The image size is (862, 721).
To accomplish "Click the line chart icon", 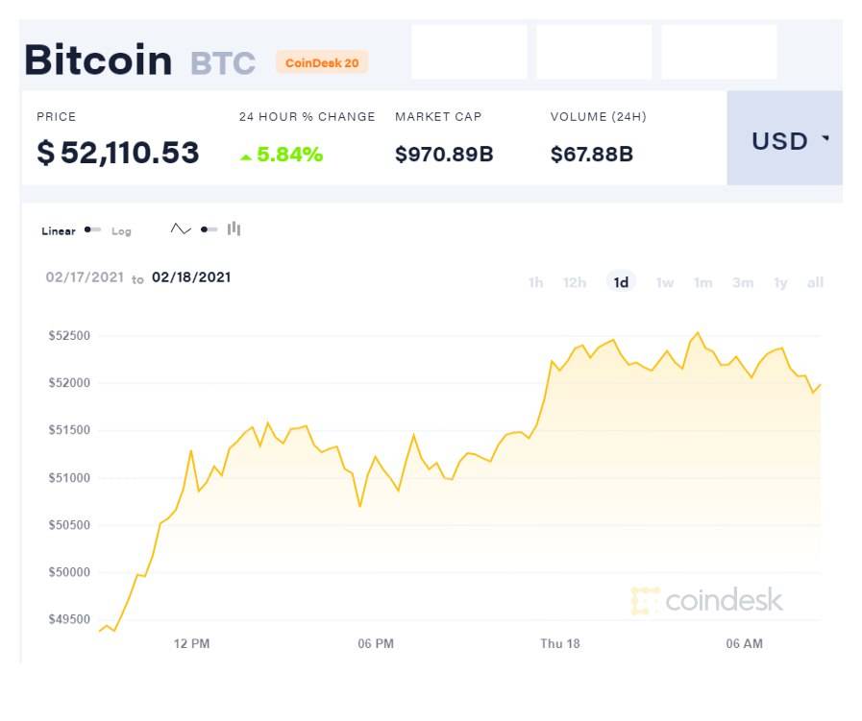I will pos(181,229).
